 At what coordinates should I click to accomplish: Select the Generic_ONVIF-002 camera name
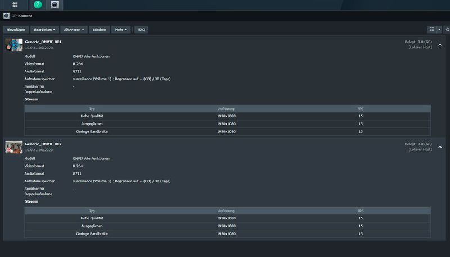pyautogui.click(x=43, y=144)
